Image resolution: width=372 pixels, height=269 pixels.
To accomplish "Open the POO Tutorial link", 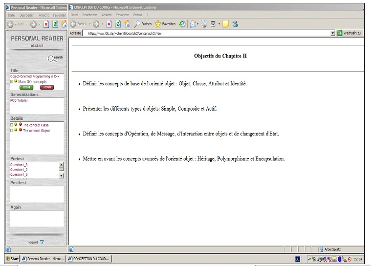I will 19,100.
